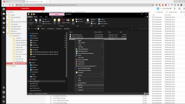The height and width of the screenshot is (104, 185).
Task: Click RetroArch breadcrumb in Explorer address bar
Action: pos(59,29)
